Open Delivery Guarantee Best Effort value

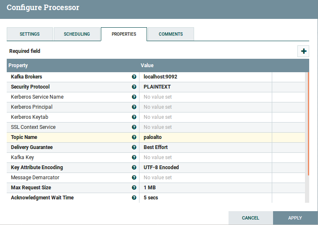[x=205, y=147]
